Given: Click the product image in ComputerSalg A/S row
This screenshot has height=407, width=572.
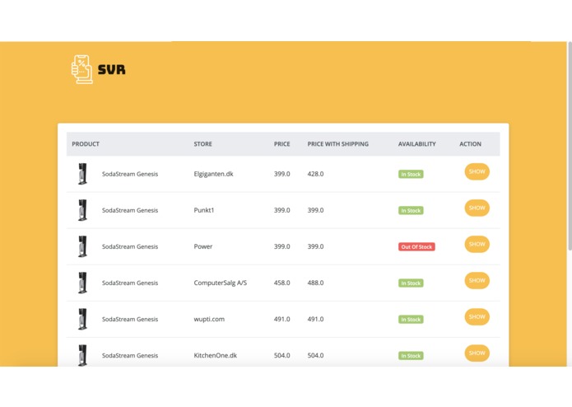Looking at the screenshot, I should coord(83,283).
